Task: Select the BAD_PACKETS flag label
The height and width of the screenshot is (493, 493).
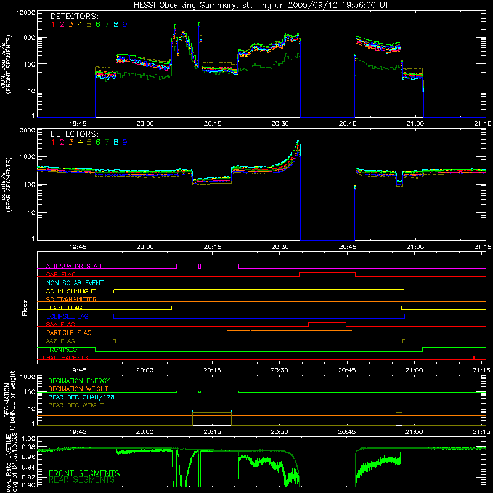Action: [x=67, y=357]
